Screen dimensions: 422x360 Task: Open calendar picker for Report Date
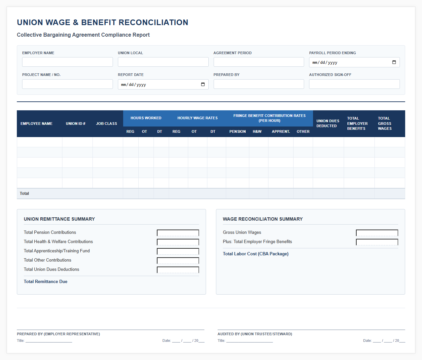pyautogui.click(x=203, y=85)
